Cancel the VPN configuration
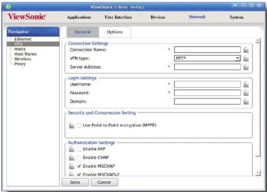The width and height of the screenshot is (267, 192). pyautogui.click(x=104, y=182)
